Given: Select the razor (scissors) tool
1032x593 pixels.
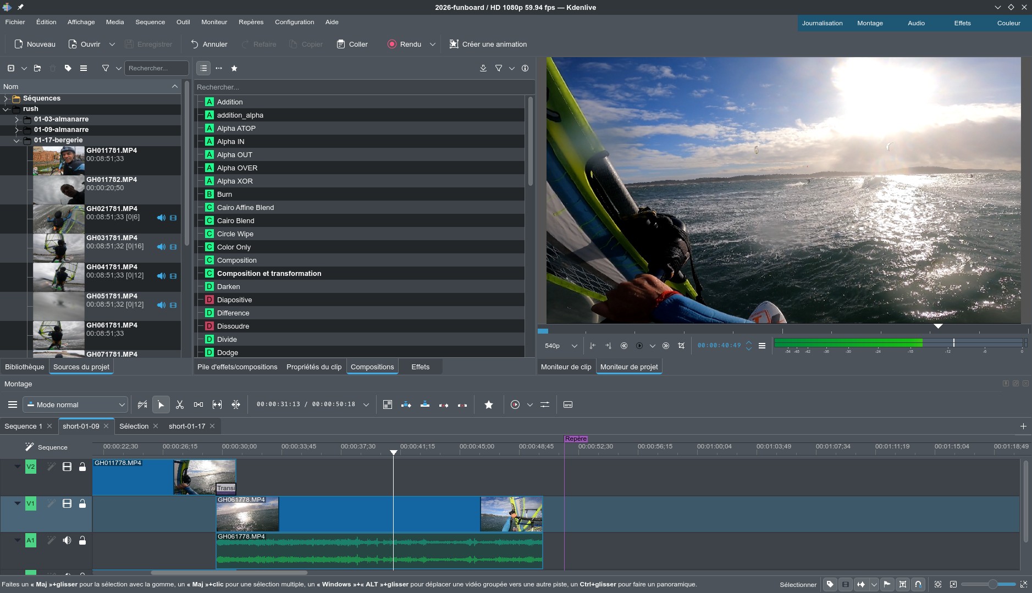Looking at the screenshot, I should click(x=179, y=405).
